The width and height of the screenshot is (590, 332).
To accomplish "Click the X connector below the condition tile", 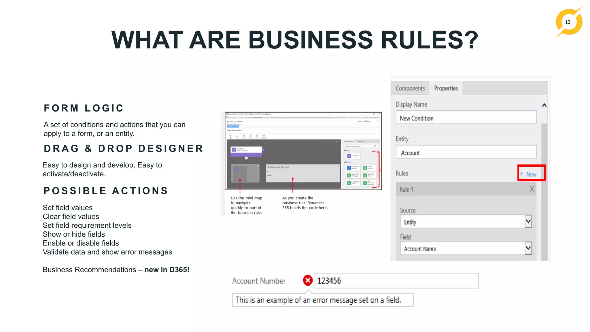I will point(246,158).
